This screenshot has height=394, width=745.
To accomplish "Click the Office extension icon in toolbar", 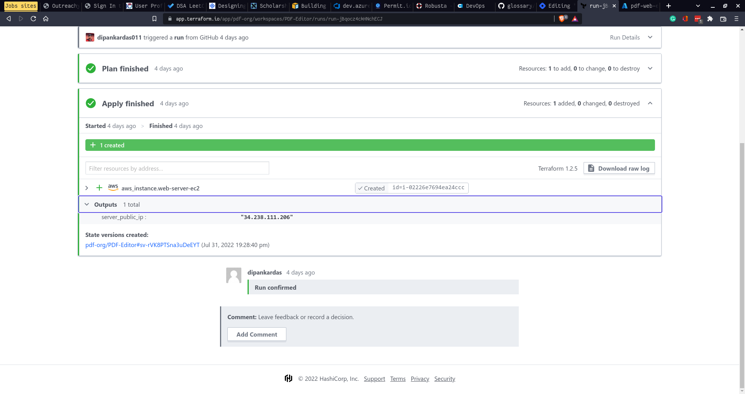I will click(x=685, y=19).
